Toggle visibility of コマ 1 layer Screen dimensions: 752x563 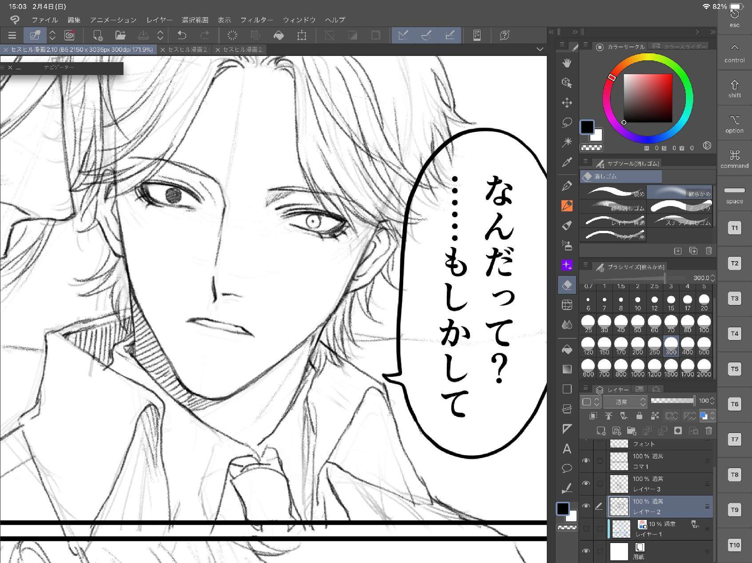pos(586,461)
